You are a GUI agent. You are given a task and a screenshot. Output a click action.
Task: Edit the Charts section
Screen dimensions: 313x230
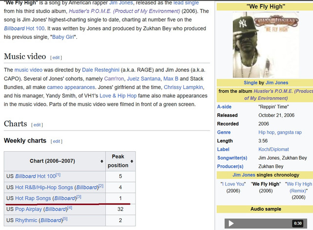[x=37, y=125]
